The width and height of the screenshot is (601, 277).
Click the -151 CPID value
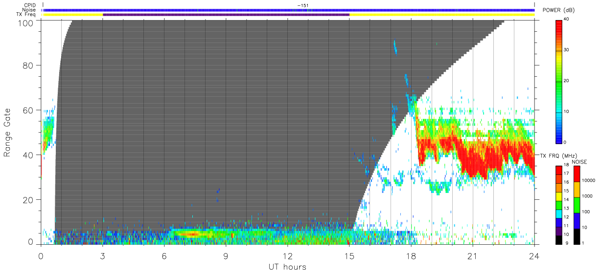coord(302,5)
